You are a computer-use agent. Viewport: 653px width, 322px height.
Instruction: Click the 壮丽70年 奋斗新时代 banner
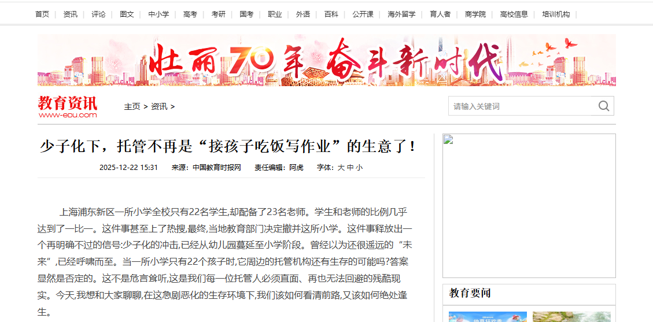point(326,60)
